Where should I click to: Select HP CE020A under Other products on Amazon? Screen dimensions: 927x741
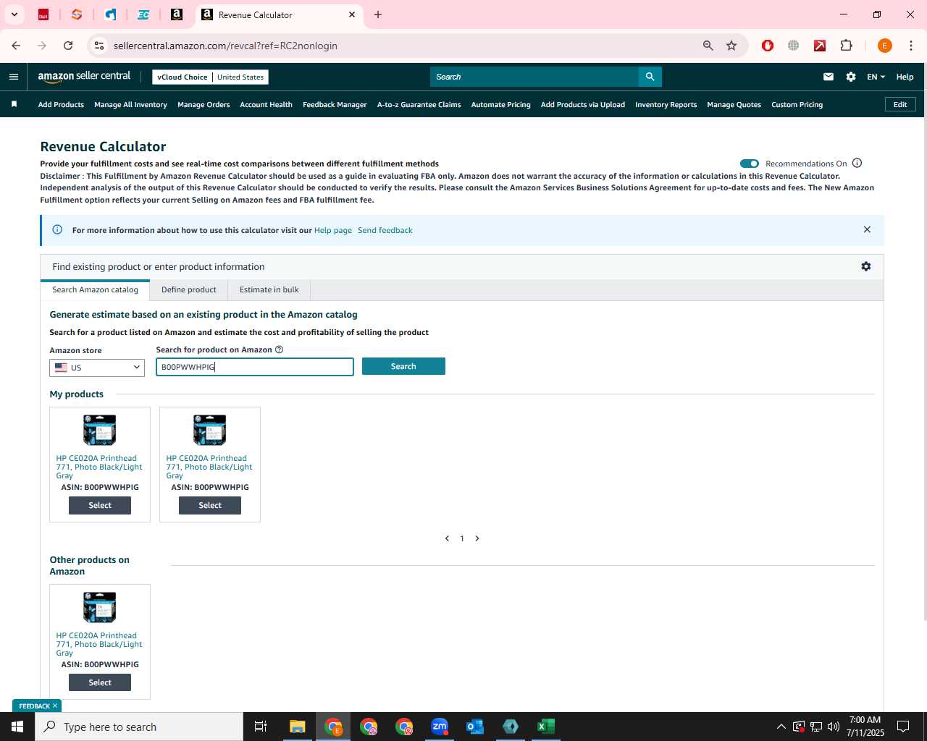[x=100, y=682]
